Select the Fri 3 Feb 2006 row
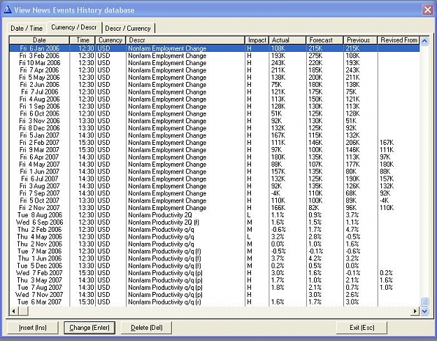 pos(215,55)
